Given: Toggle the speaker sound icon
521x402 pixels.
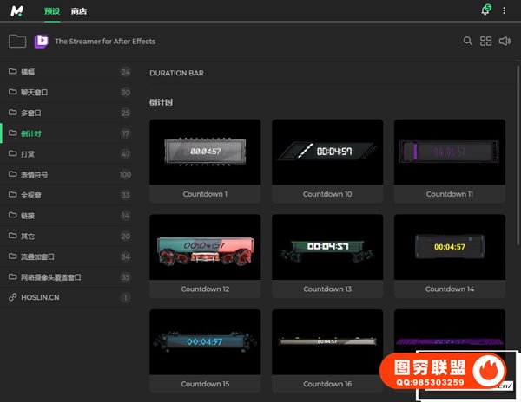Looking at the screenshot, I should click(x=505, y=41).
